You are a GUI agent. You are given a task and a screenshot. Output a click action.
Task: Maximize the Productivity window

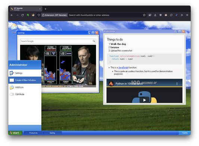point(180,31)
